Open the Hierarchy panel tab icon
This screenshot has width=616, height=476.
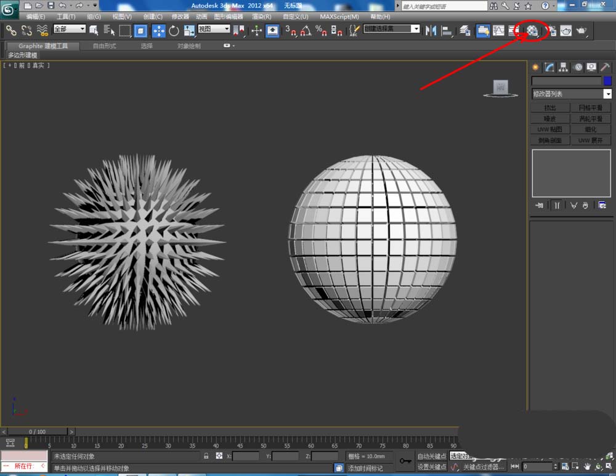pyautogui.click(x=563, y=67)
